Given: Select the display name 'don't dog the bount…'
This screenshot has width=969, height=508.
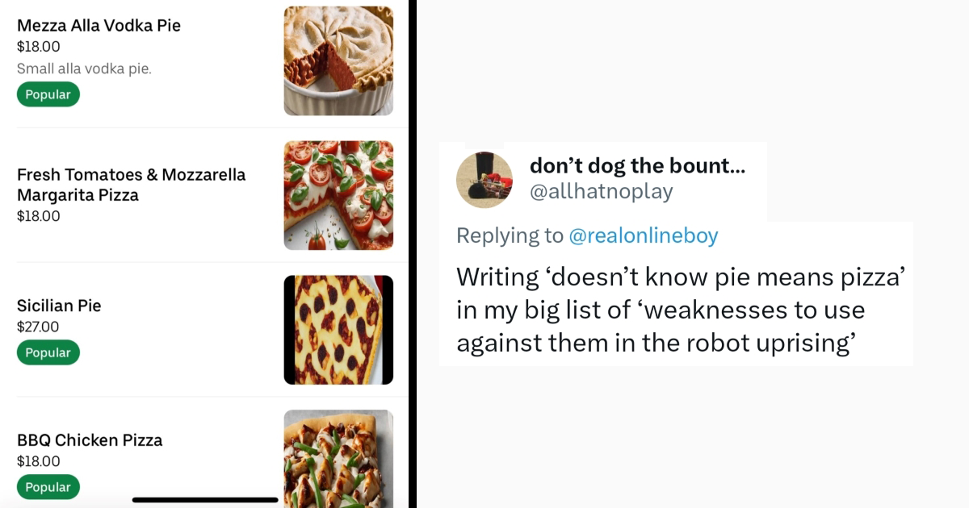Looking at the screenshot, I should tap(637, 166).
